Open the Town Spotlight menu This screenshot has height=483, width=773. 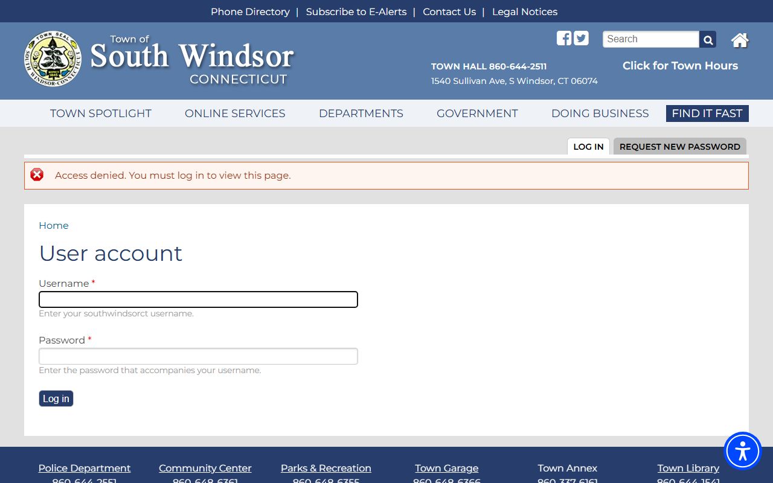click(x=101, y=114)
